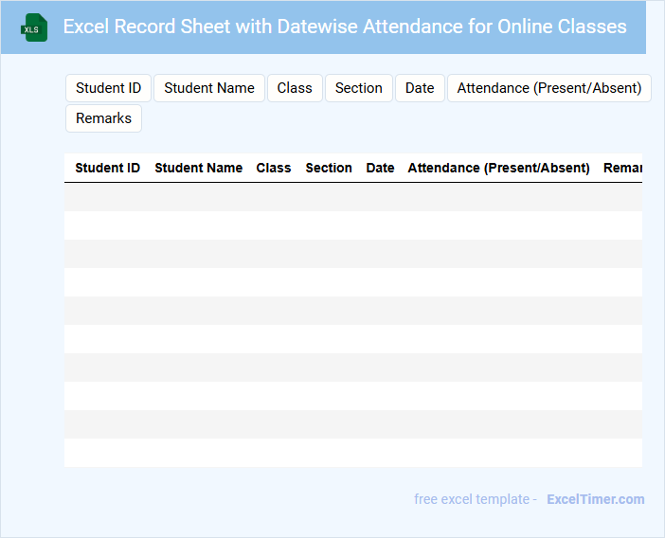Select the Attendance (Present/Absent) tag
Screen dimensions: 665x538
coord(548,88)
